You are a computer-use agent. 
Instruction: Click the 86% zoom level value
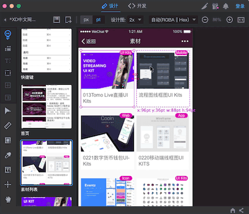tap(217, 20)
